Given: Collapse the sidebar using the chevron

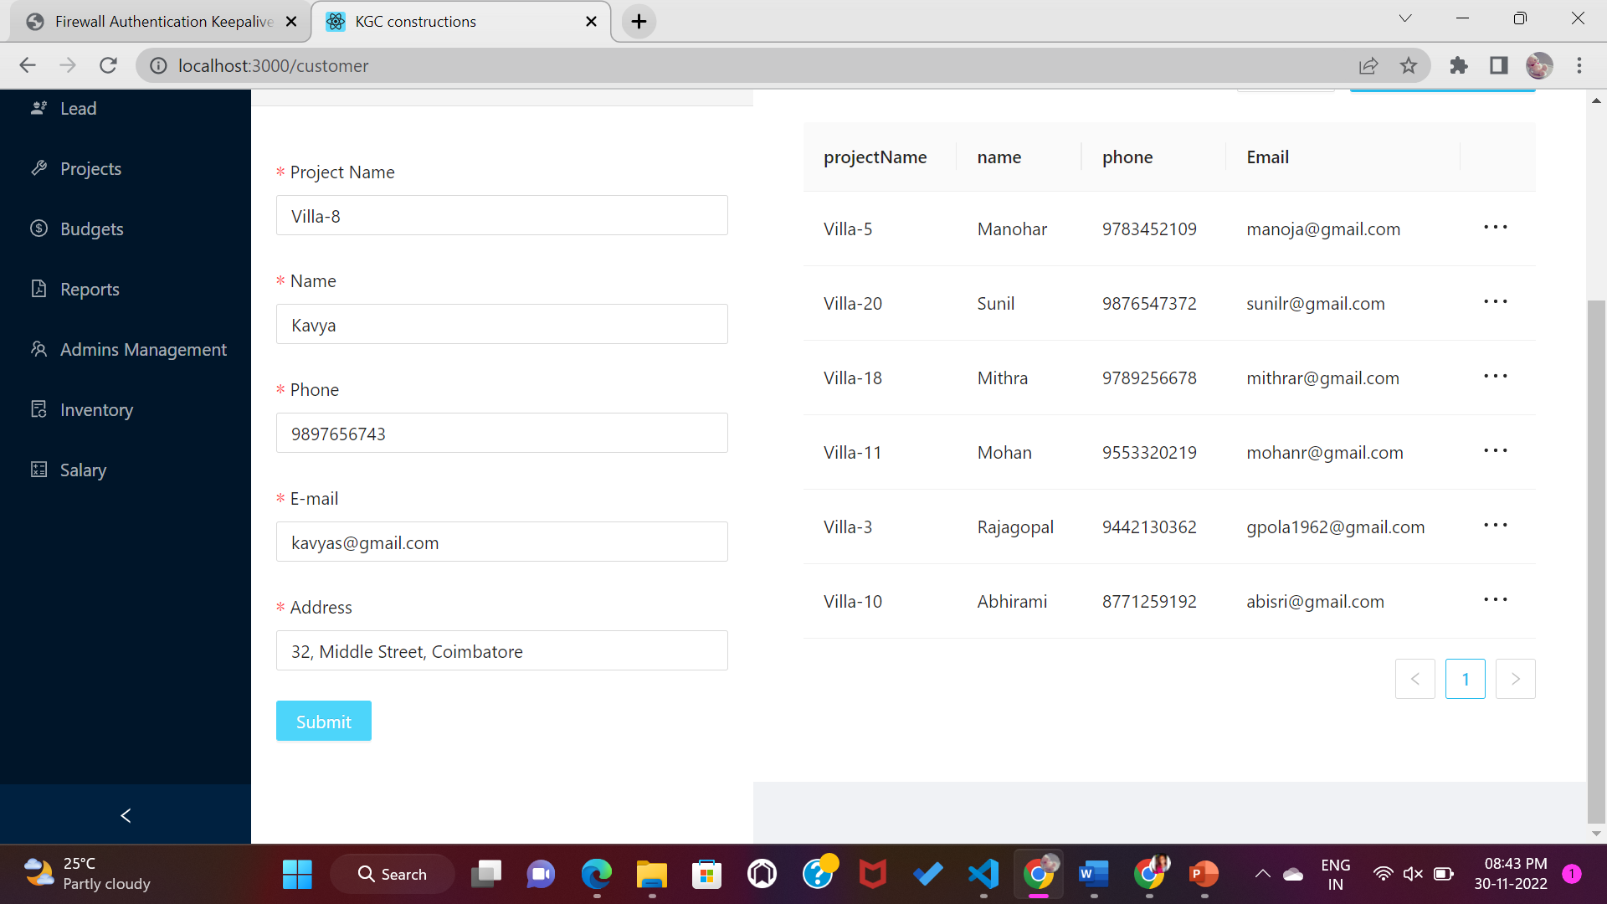Looking at the screenshot, I should tap(125, 814).
